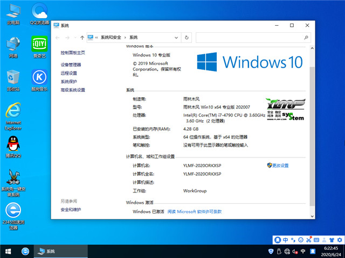Click the vertical scrollbar thumb
345x258 pixels.
pos(312,136)
